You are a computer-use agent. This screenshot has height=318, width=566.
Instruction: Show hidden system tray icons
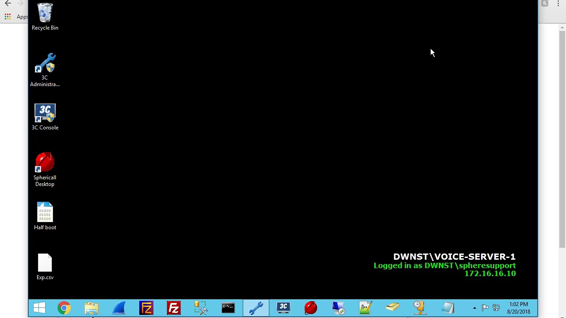[474, 308]
